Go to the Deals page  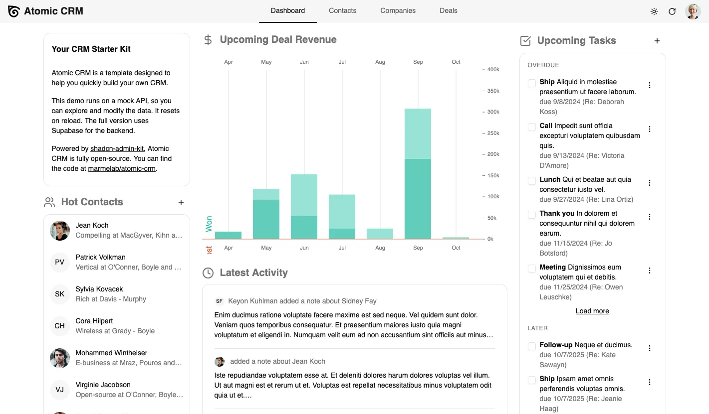448,10
